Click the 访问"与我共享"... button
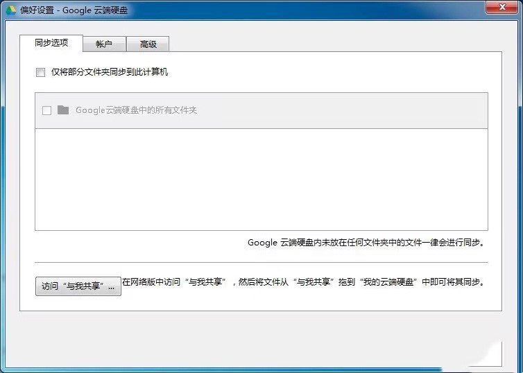 78,286
